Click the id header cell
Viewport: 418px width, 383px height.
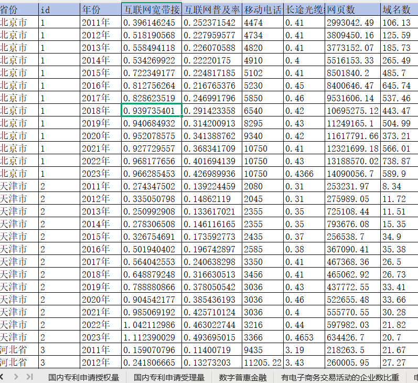(59, 9)
